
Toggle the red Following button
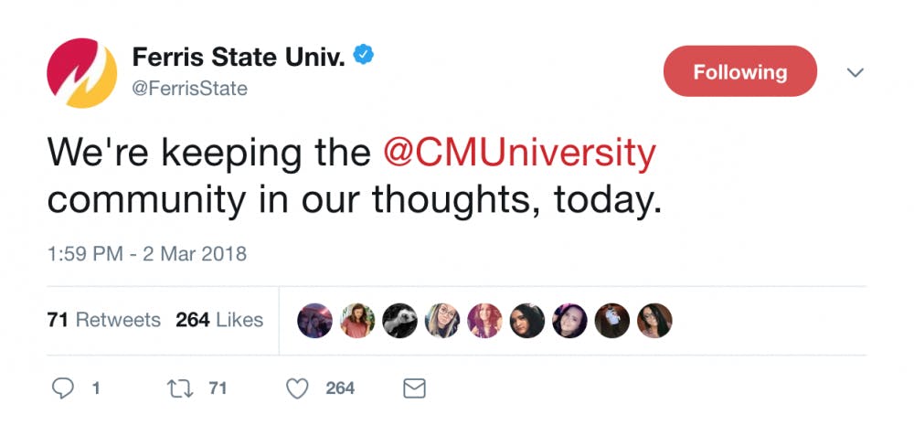click(739, 71)
